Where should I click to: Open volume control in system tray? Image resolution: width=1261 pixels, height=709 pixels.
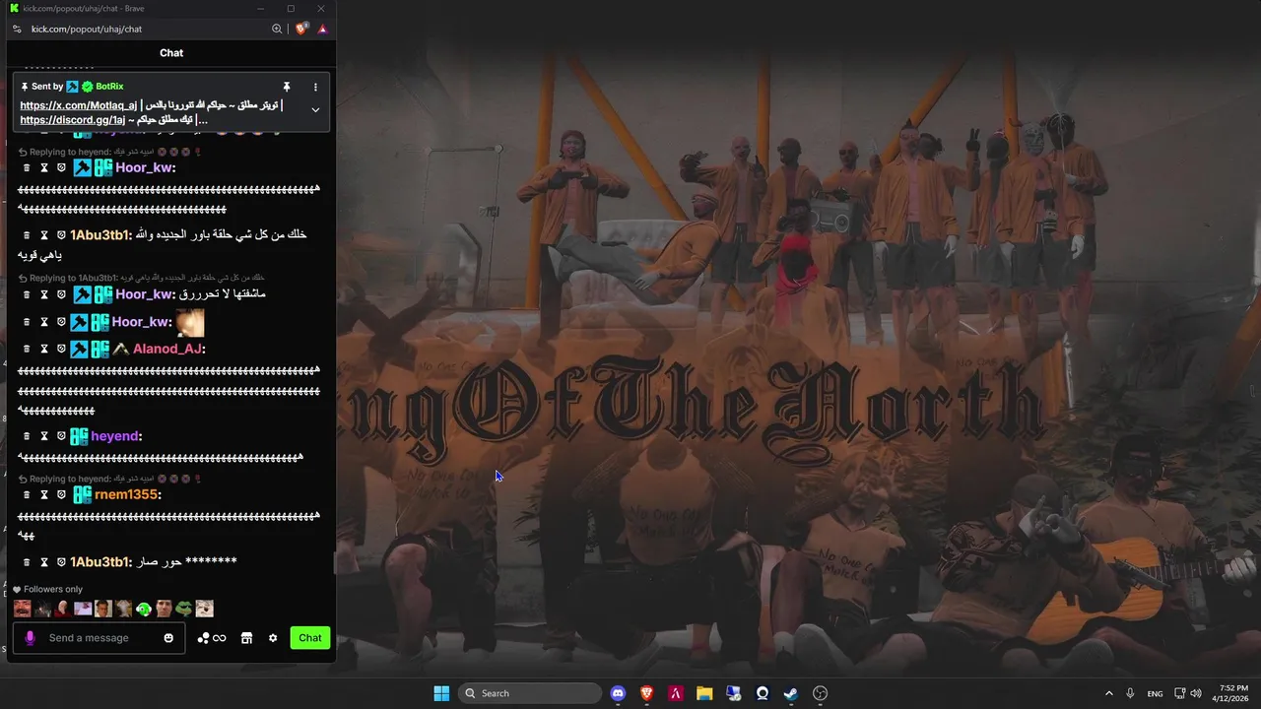(1196, 693)
